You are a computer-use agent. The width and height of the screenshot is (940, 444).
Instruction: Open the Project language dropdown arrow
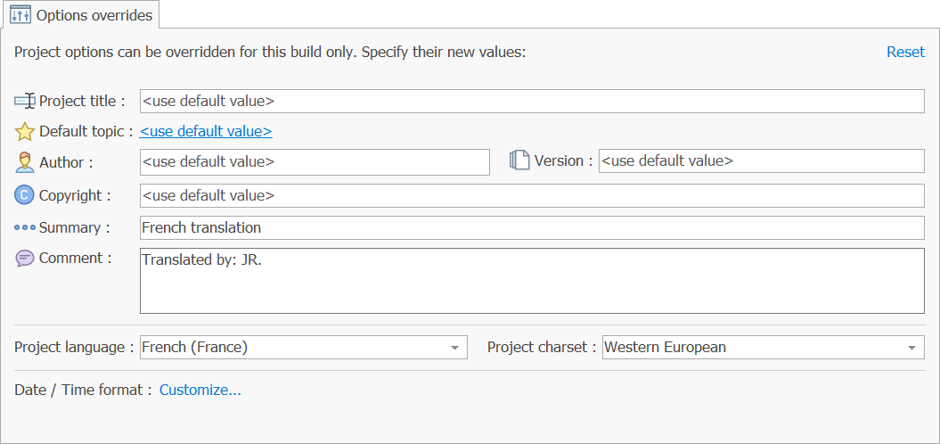(455, 348)
